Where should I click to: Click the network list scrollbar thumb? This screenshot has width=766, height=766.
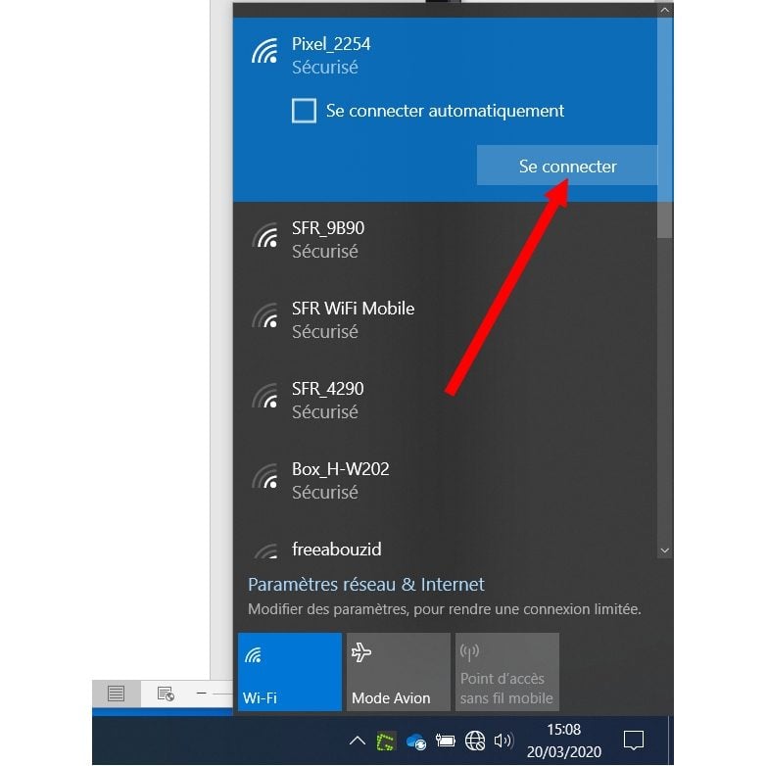click(665, 128)
